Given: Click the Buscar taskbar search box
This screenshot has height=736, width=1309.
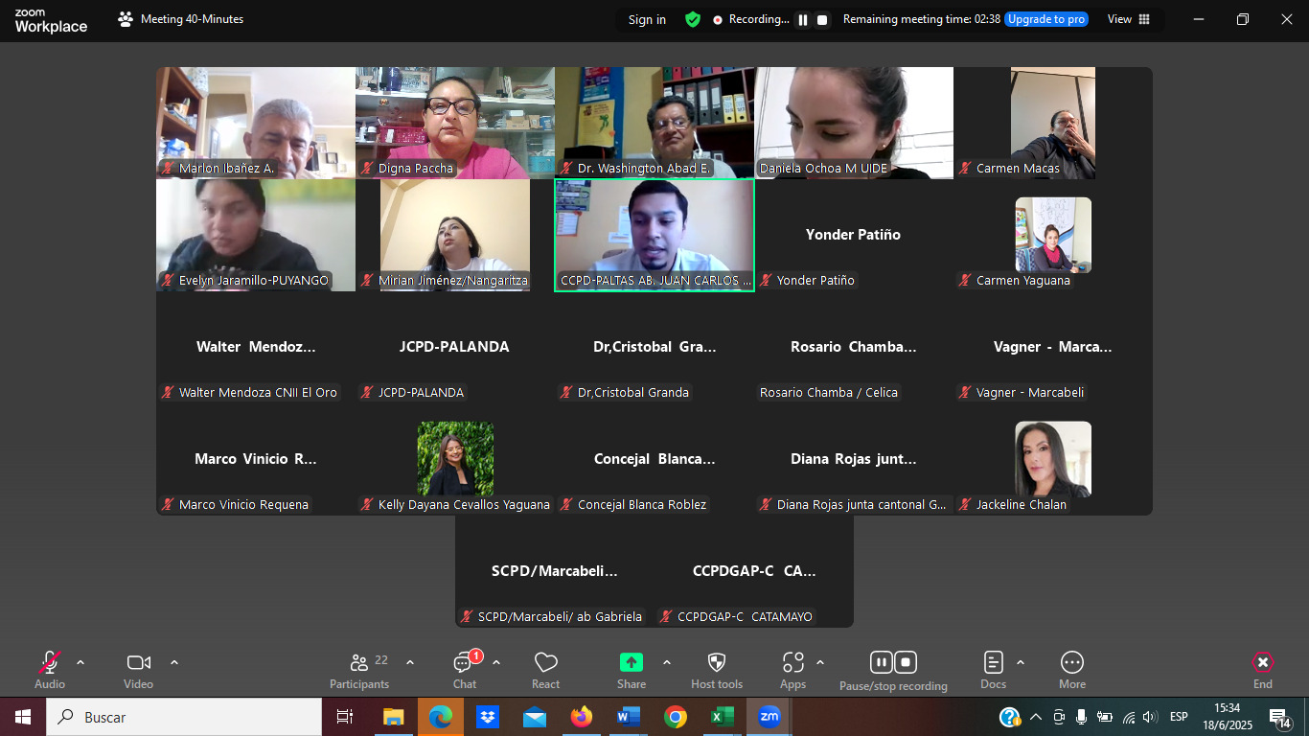Looking at the screenshot, I should coord(184,717).
